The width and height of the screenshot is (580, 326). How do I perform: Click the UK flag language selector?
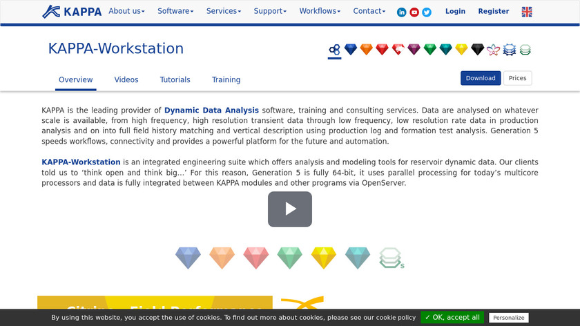(527, 12)
